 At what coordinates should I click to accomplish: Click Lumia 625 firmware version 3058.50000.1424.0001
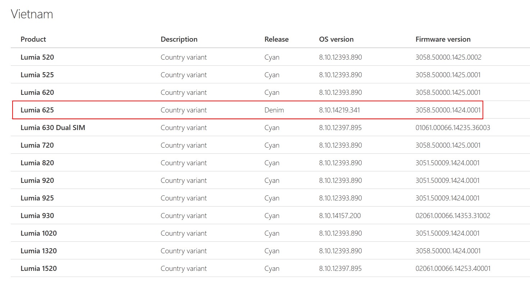pyautogui.click(x=448, y=110)
